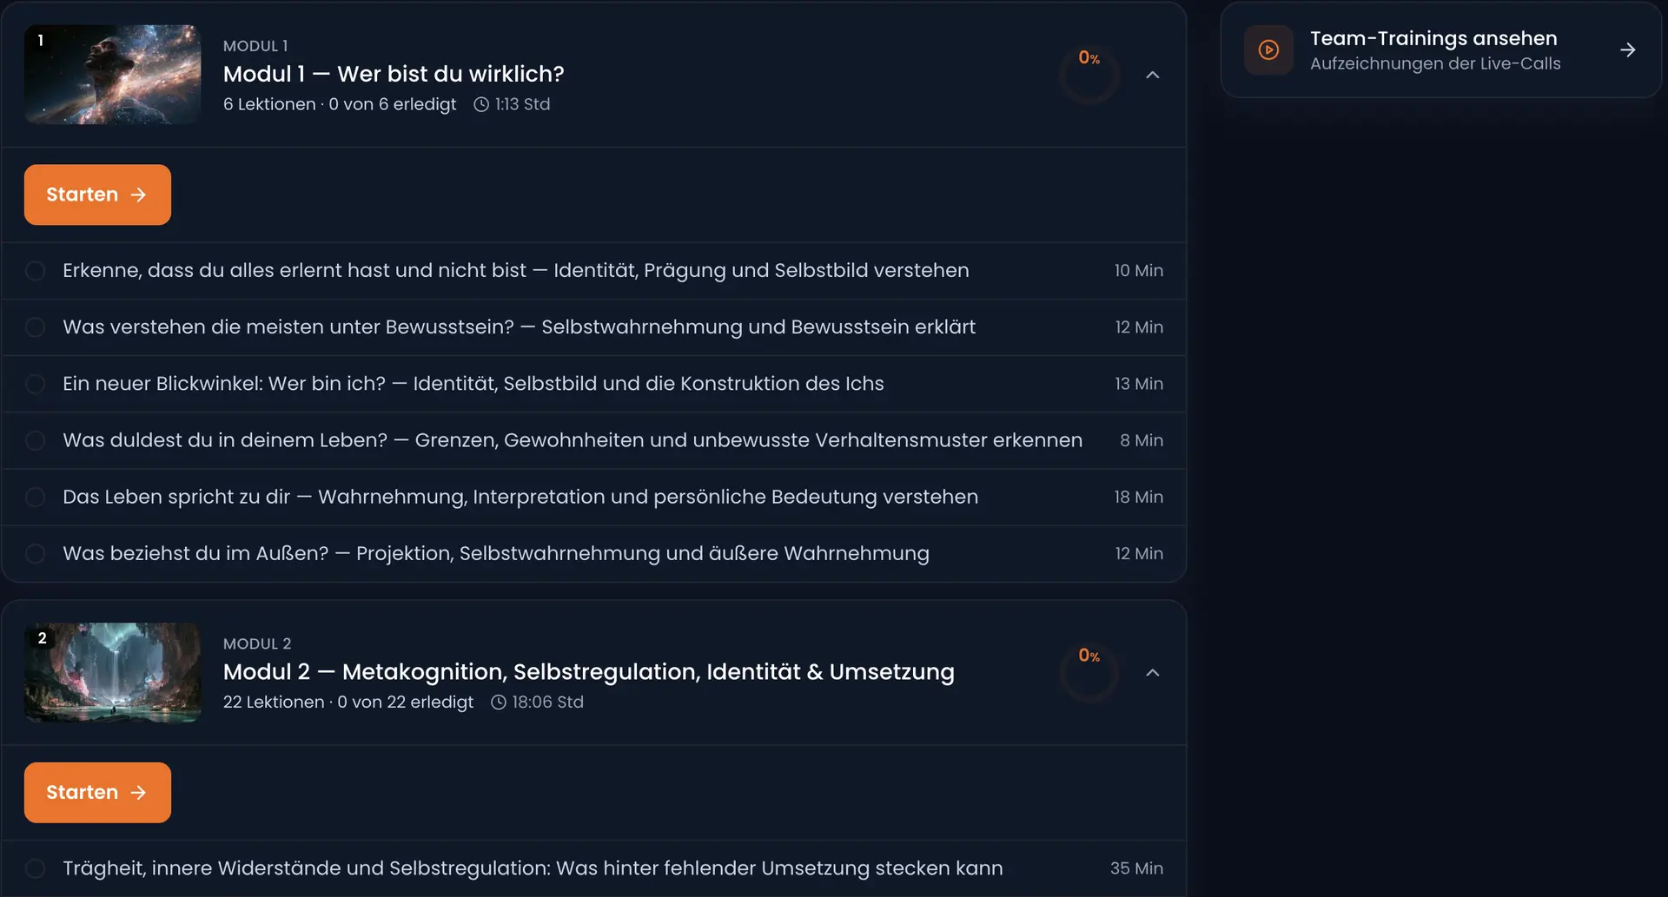Click the play icon beside Team-Trainings ansehen

1268,50
